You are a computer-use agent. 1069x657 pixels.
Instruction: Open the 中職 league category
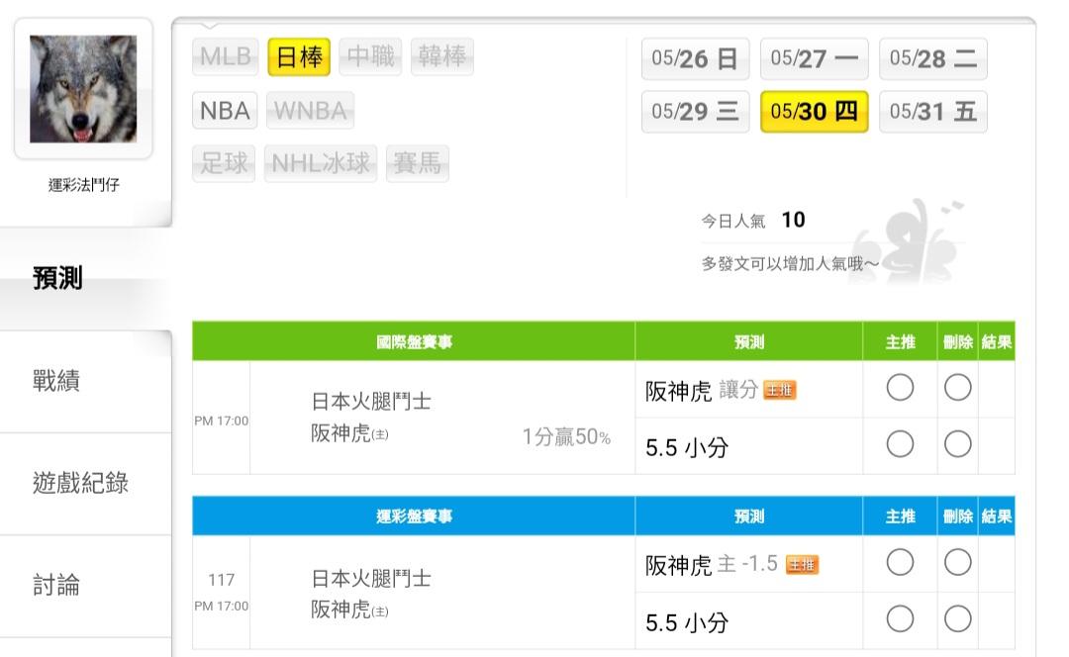pyautogui.click(x=370, y=57)
